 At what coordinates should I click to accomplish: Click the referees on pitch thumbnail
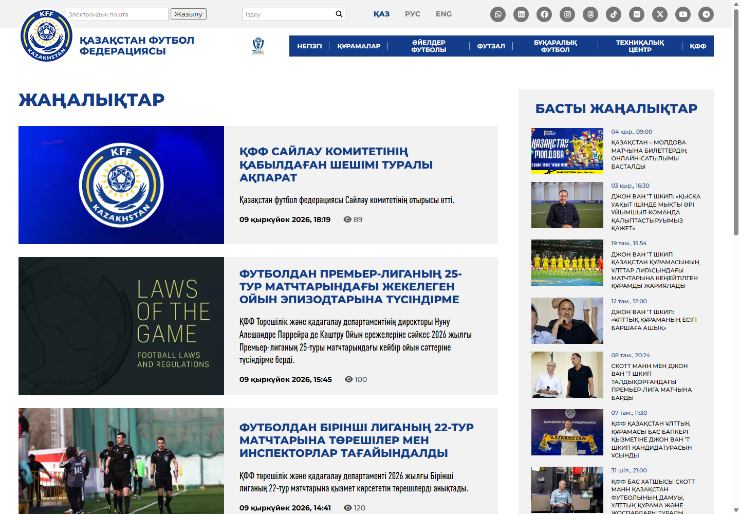(121, 461)
